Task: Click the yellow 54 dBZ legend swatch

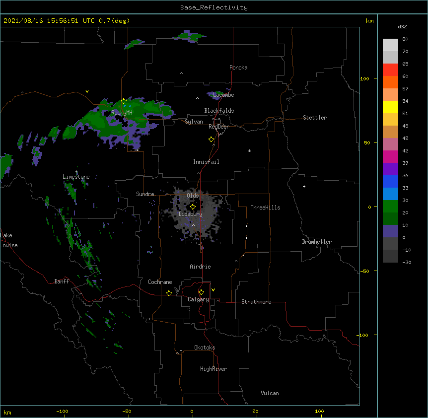Action: coord(390,107)
